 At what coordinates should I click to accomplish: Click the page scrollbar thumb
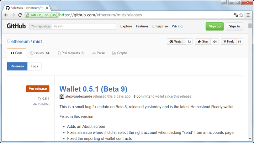pos(250,26)
